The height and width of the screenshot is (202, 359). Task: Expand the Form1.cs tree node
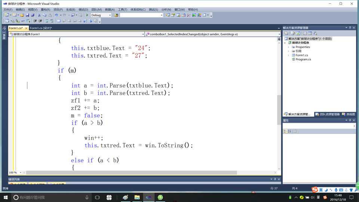[x=288, y=55]
